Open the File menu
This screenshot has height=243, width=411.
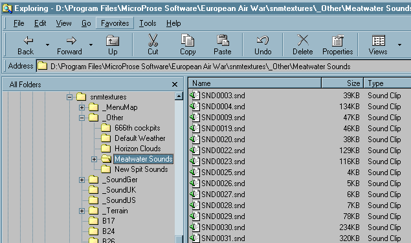pyautogui.click(x=19, y=23)
